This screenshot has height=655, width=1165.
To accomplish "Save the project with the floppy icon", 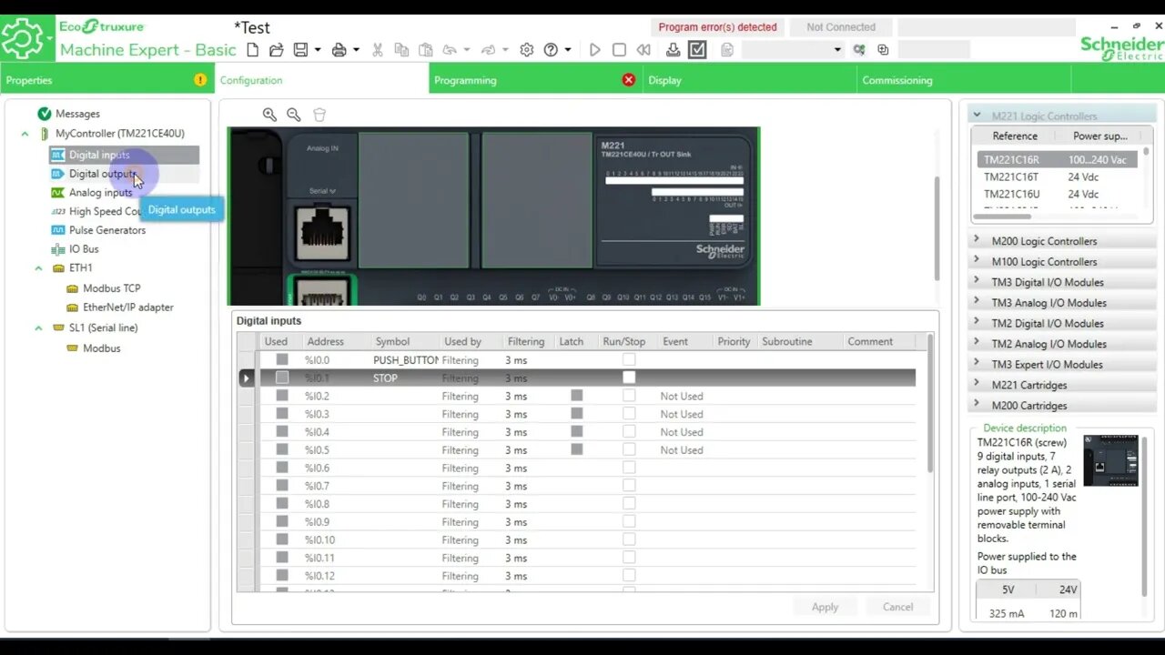I will tap(300, 50).
